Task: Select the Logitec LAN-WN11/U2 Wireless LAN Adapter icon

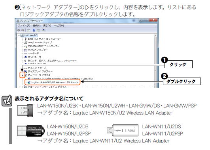Action: click(x=29, y=82)
